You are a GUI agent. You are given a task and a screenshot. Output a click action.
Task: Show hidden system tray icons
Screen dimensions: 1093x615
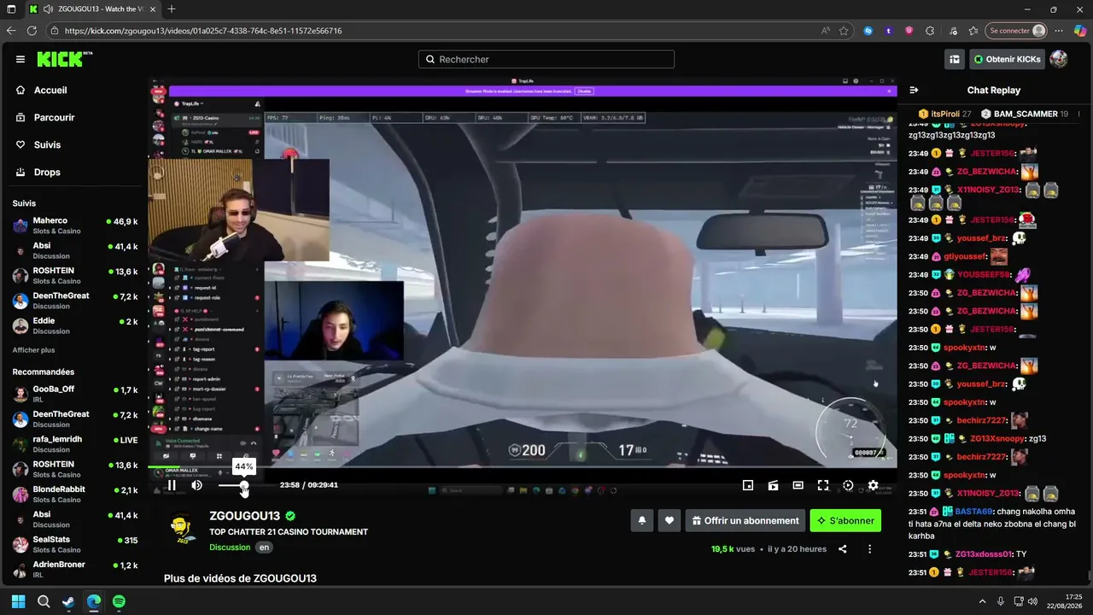point(982,601)
